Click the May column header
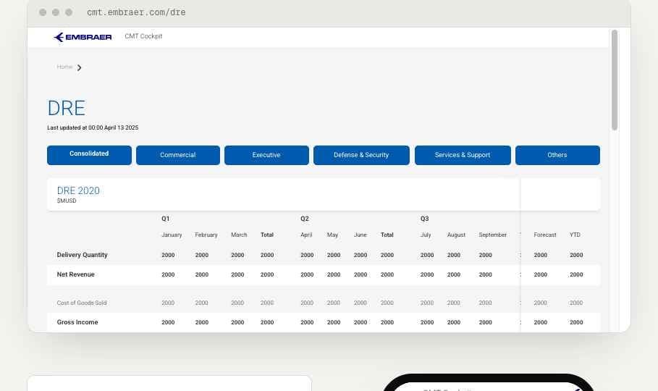The height and width of the screenshot is (391, 658). pos(332,235)
